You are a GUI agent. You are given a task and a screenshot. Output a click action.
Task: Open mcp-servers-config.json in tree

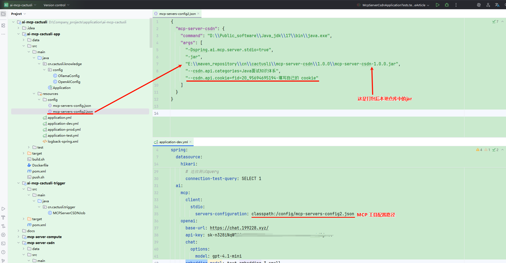72,106
